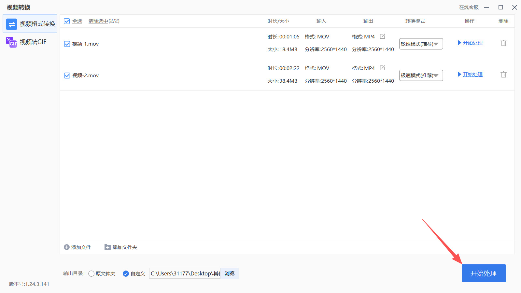Viewport: 521px width, 293px height.
Task: Click the output directory path field
Action: [185, 273]
